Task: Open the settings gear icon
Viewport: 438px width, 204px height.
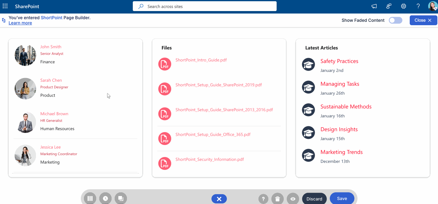Action: 404,6
